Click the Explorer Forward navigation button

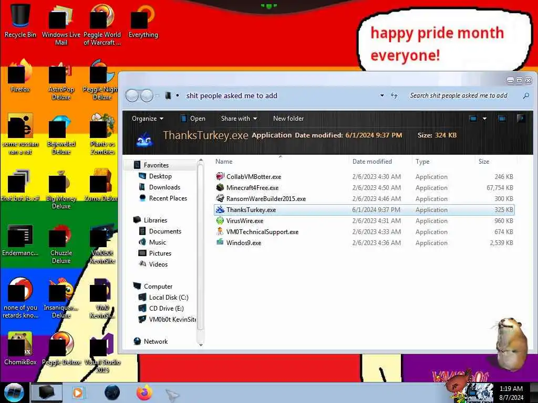(147, 96)
